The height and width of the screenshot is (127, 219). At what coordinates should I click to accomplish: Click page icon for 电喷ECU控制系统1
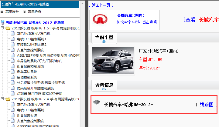[x=13, y=39]
